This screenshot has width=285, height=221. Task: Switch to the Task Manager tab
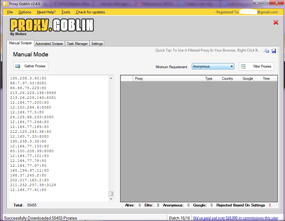(77, 44)
